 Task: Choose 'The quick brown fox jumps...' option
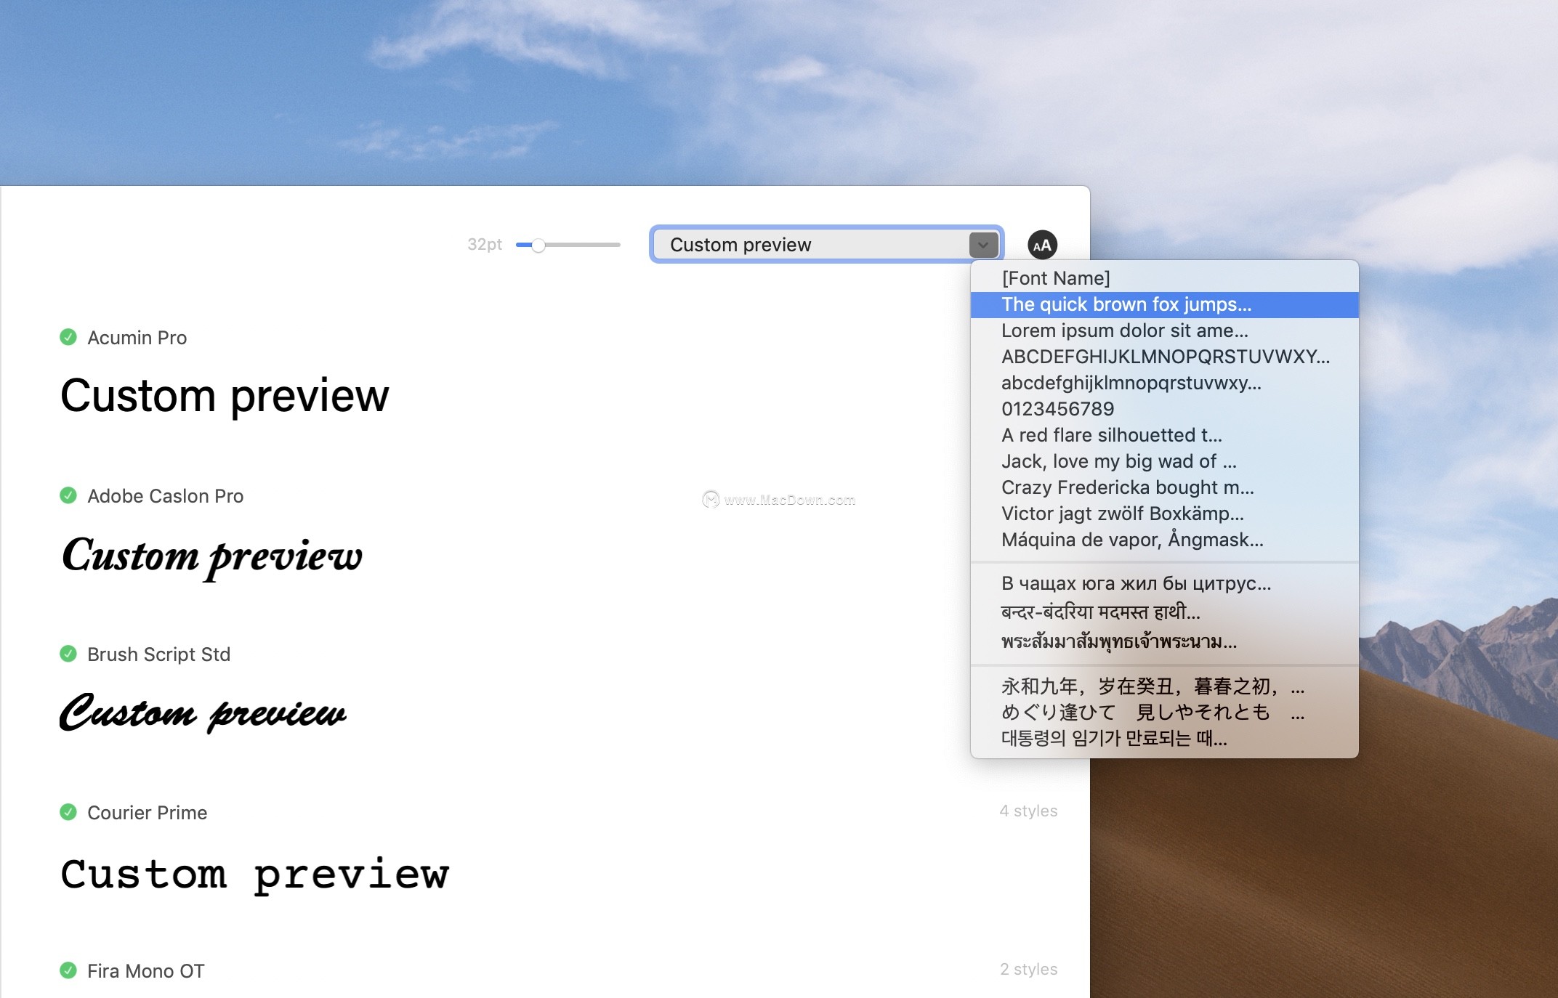click(1164, 304)
